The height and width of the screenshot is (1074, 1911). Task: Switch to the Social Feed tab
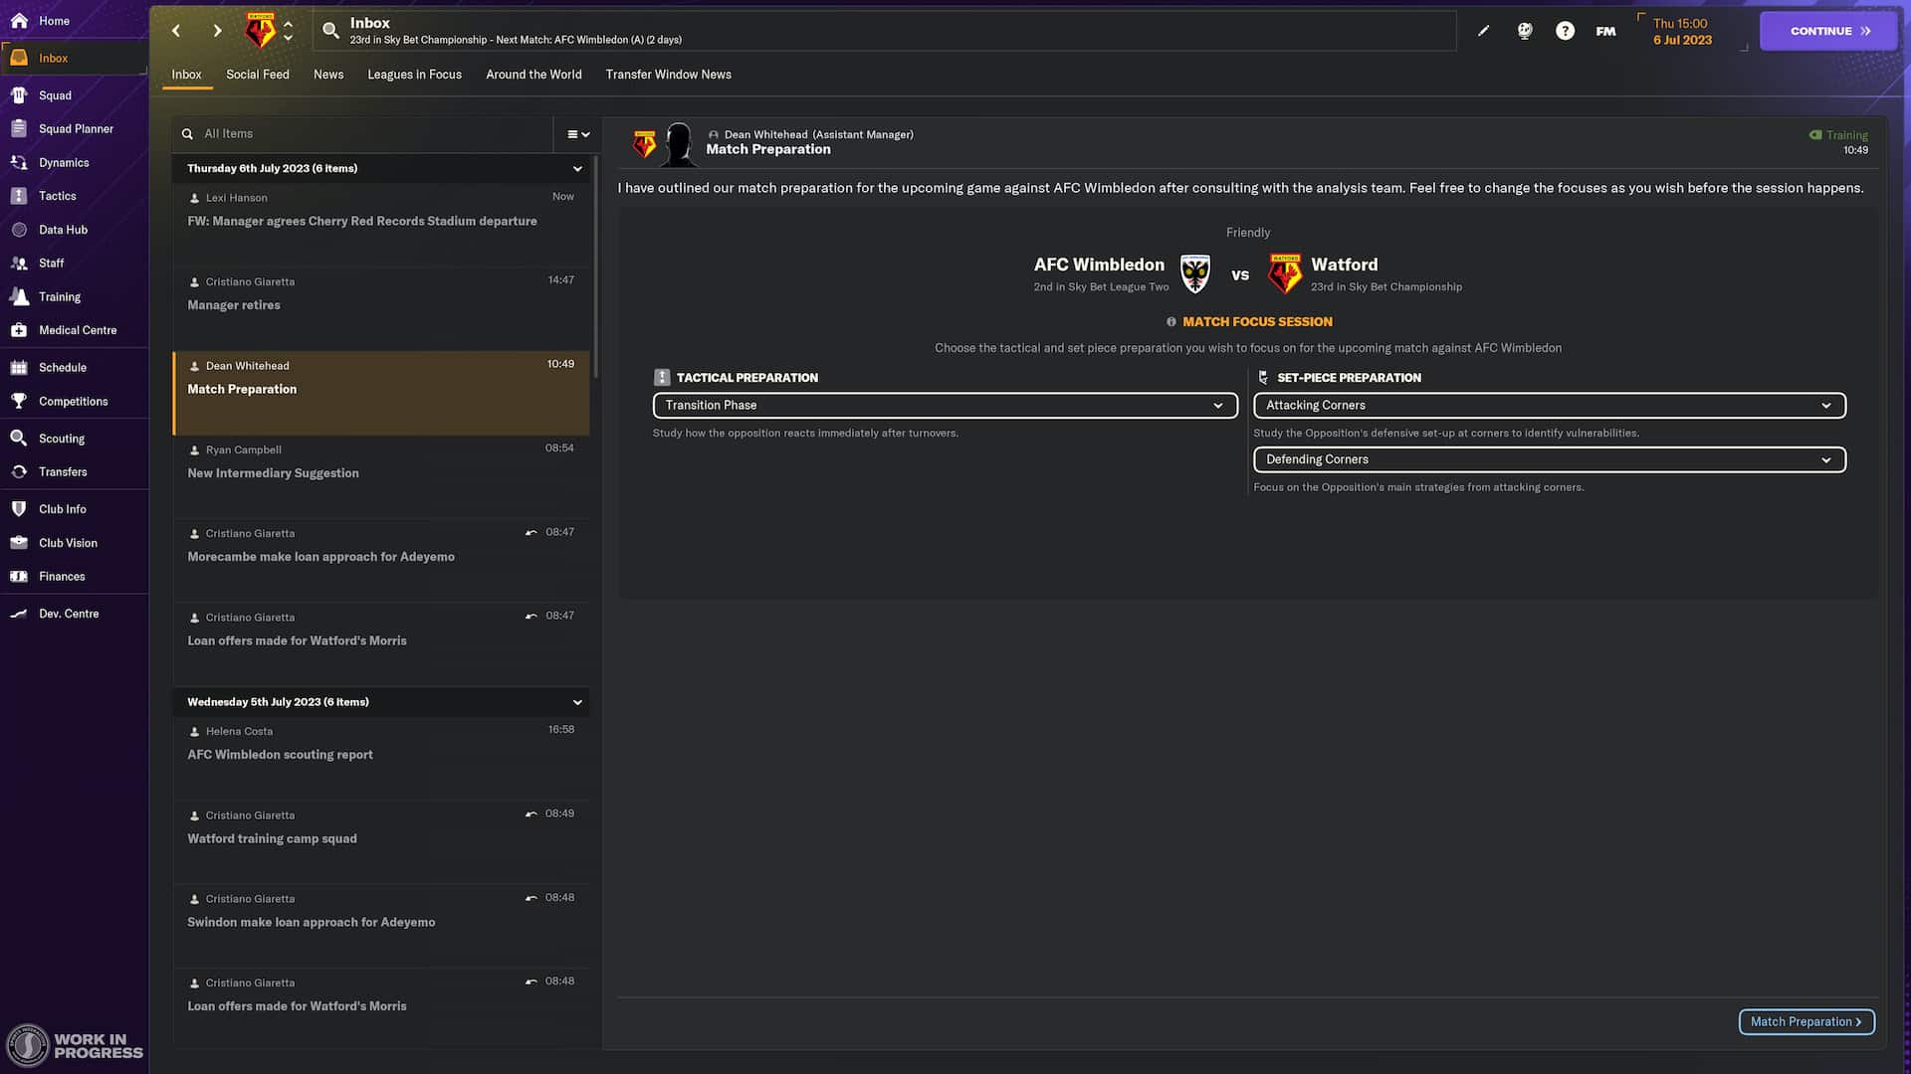pyautogui.click(x=258, y=75)
